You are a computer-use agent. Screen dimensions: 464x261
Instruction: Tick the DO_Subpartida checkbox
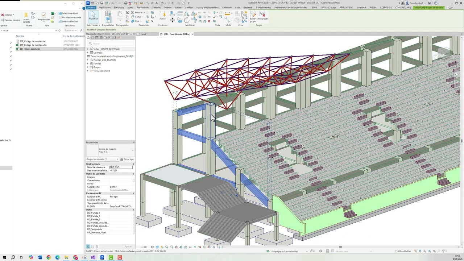(x=133, y=229)
